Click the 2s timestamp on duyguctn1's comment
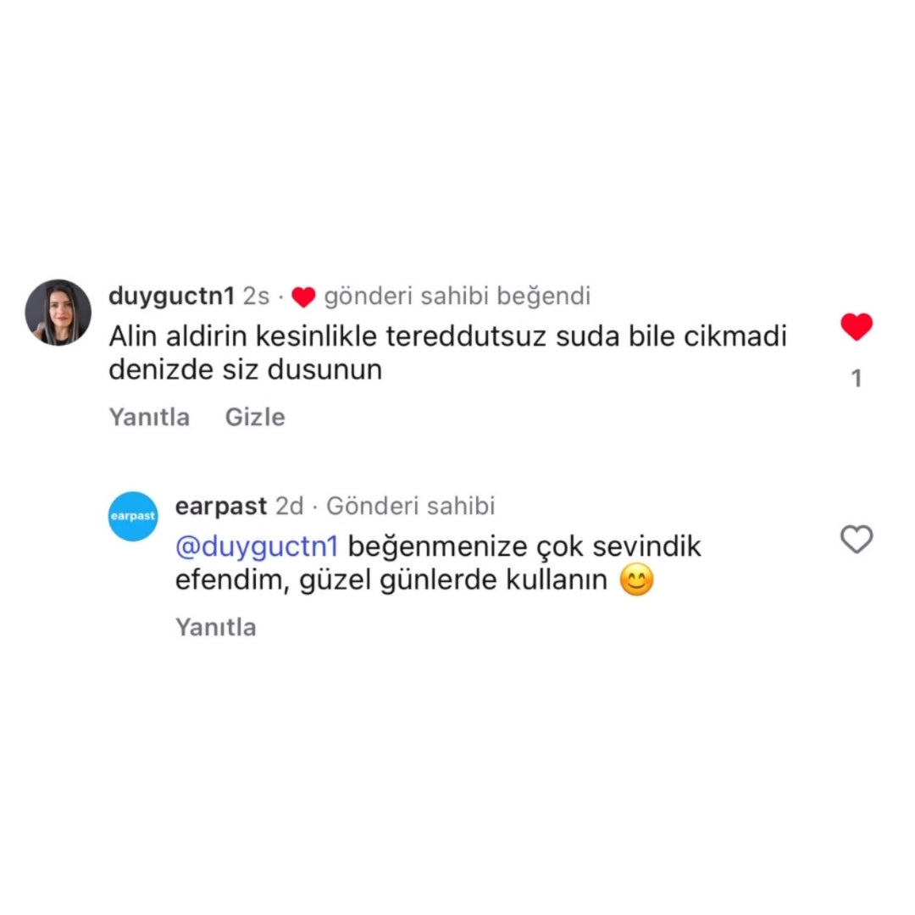Viewport: 915px width, 915px height. [x=256, y=297]
